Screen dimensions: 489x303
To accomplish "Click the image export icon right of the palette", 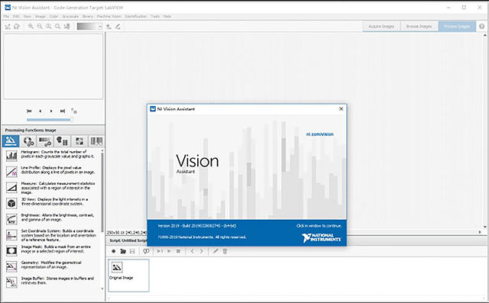I will pyautogui.click(x=108, y=27).
